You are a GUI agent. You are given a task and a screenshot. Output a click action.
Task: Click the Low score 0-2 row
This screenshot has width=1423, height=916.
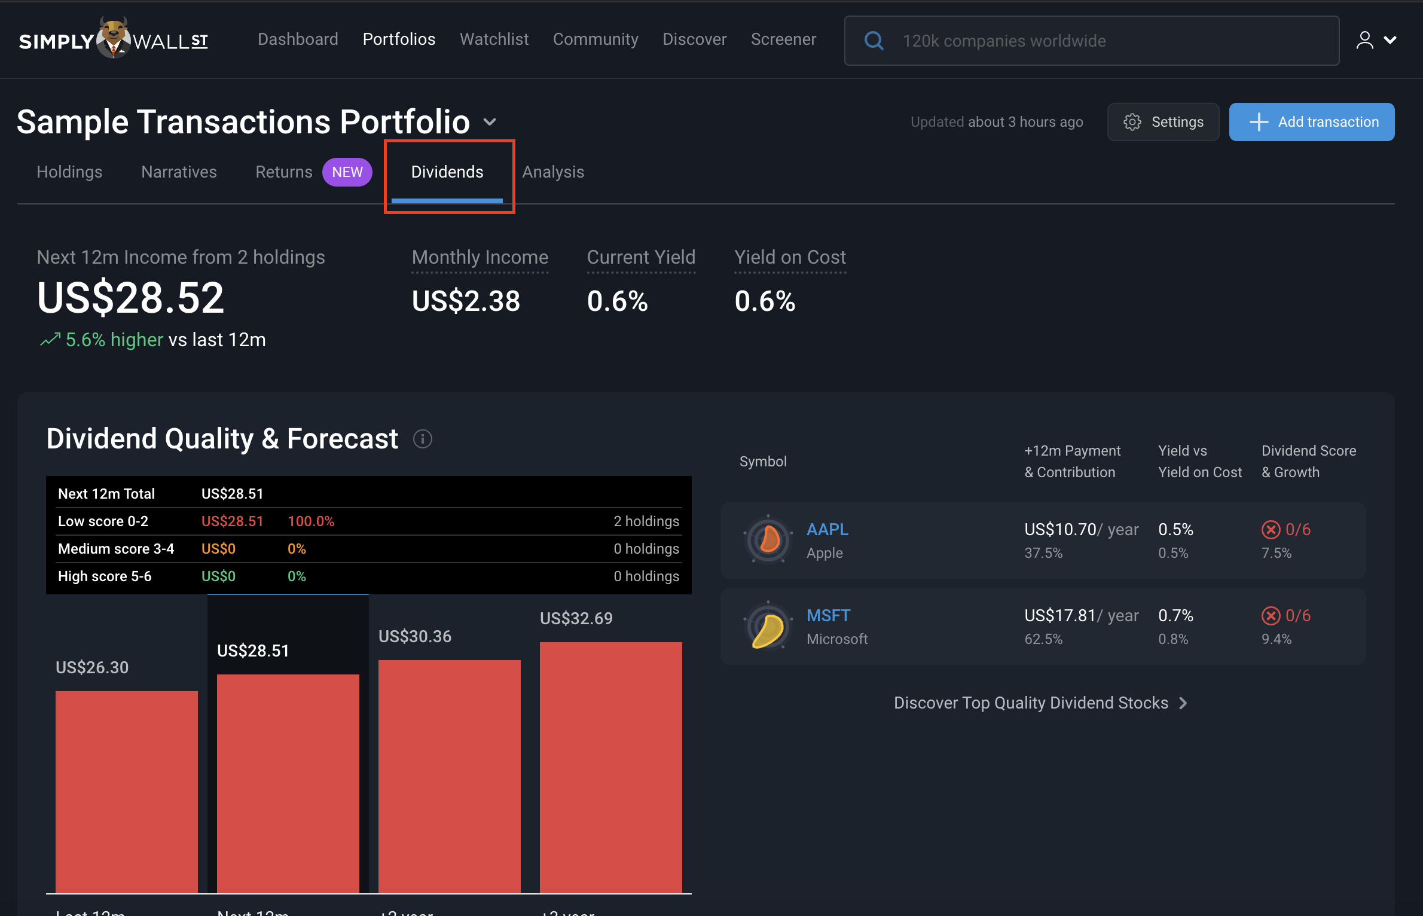(x=369, y=521)
